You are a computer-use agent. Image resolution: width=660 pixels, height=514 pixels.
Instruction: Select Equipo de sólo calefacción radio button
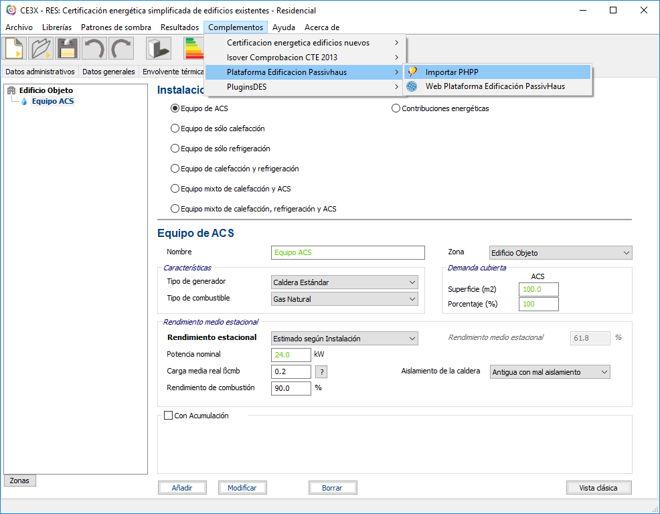click(175, 128)
